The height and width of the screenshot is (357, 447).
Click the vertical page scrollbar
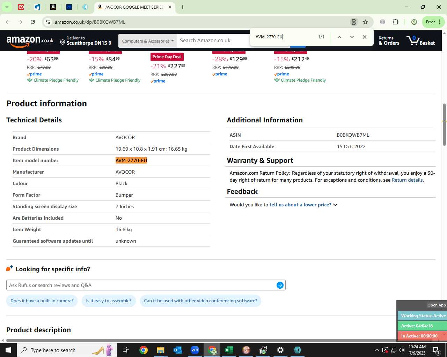pyautogui.click(x=444, y=124)
